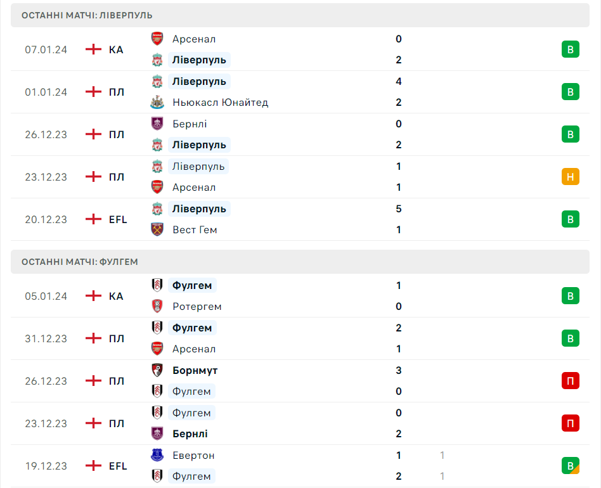Click the Rotherham club crest
The height and width of the screenshot is (488, 601).
157,307
